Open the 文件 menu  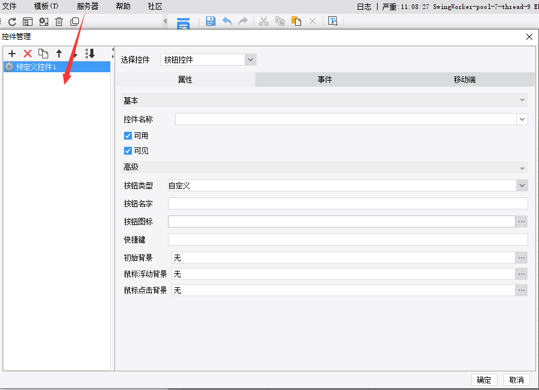(9, 6)
